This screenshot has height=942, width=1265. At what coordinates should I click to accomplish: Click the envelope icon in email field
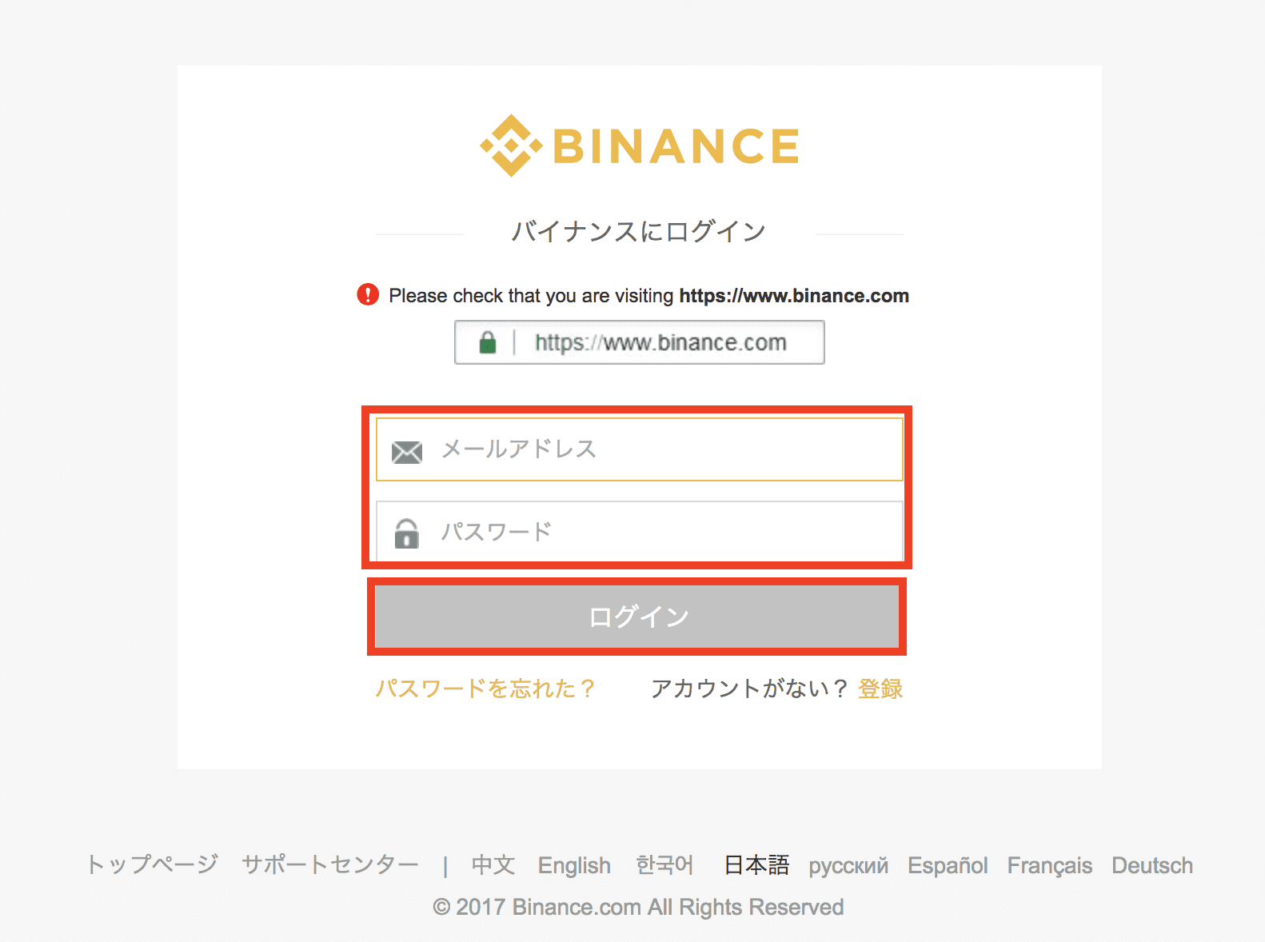point(407,452)
